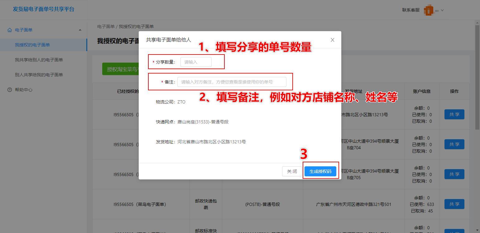This screenshot has width=480, height=233.
Task: Click 共享 button for 德政中路321号501 row
Action: [x=454, y=204]
